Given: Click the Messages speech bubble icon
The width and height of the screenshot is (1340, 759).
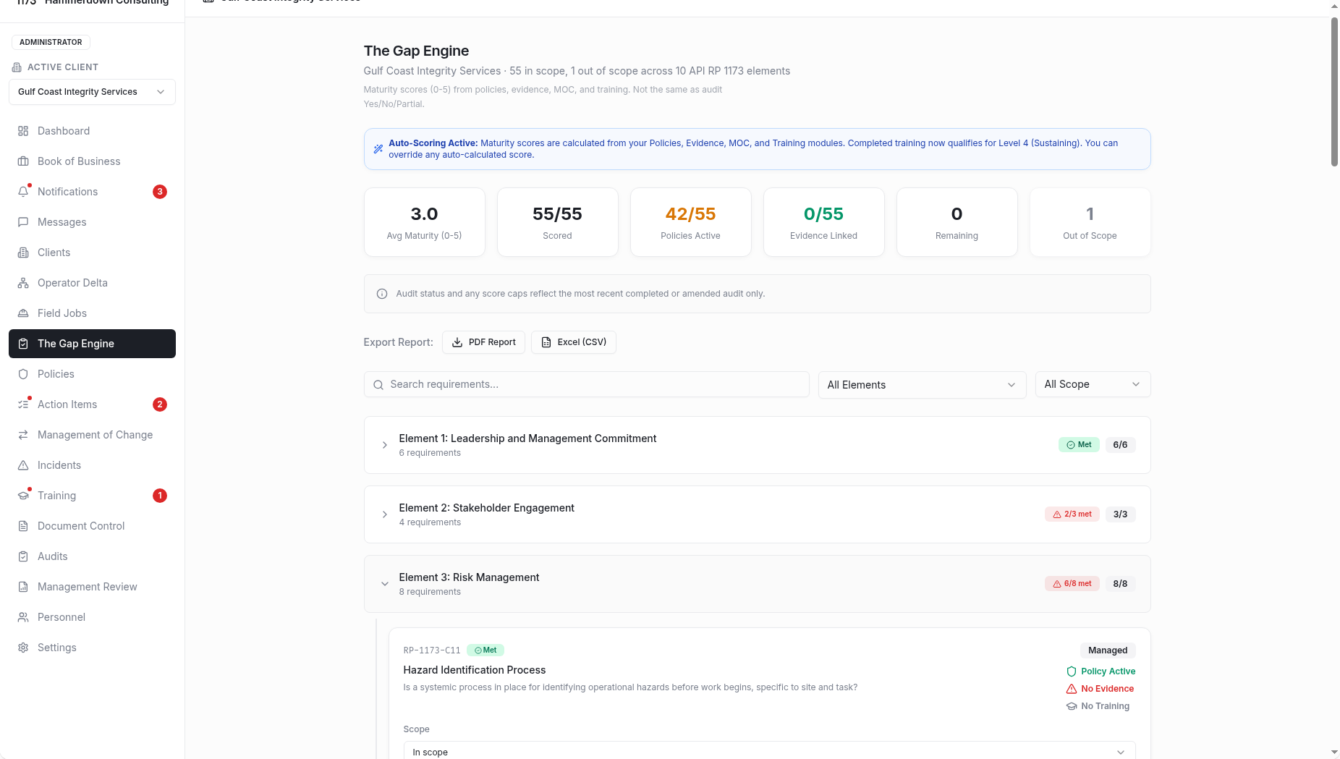Looking at the screenshot, I should 23,222.
